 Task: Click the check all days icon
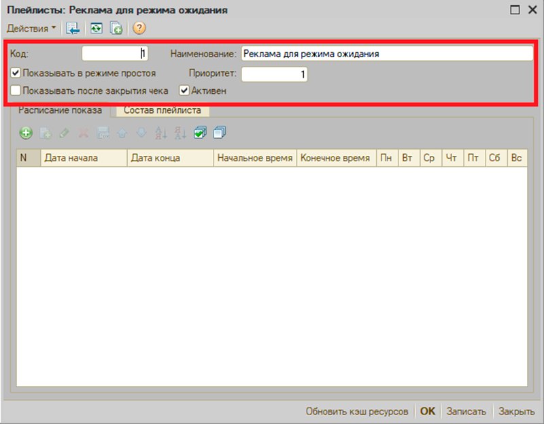point(200,133)
